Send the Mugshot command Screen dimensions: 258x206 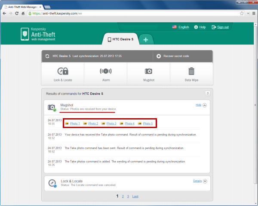coord(149,74)
